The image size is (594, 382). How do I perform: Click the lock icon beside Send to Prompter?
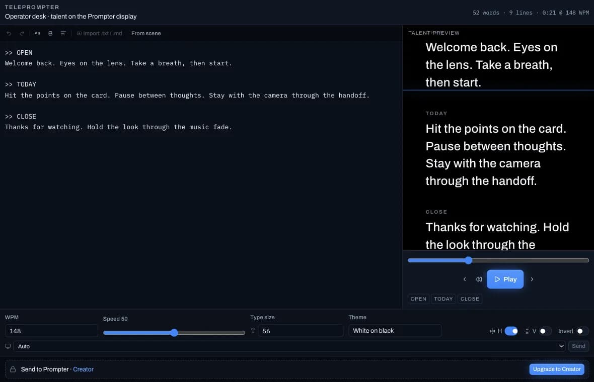13,369
